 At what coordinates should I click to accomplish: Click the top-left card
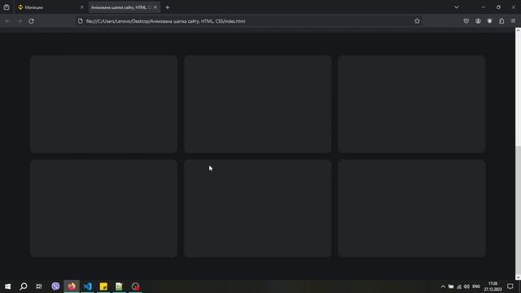[x=103, y=104]
